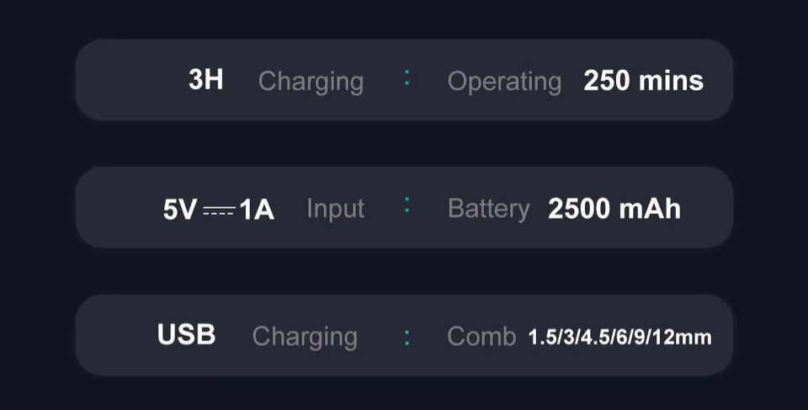Click the teal colon in the middle row
This screenshot has height=410, width=808.
click(x=407, y=205)
